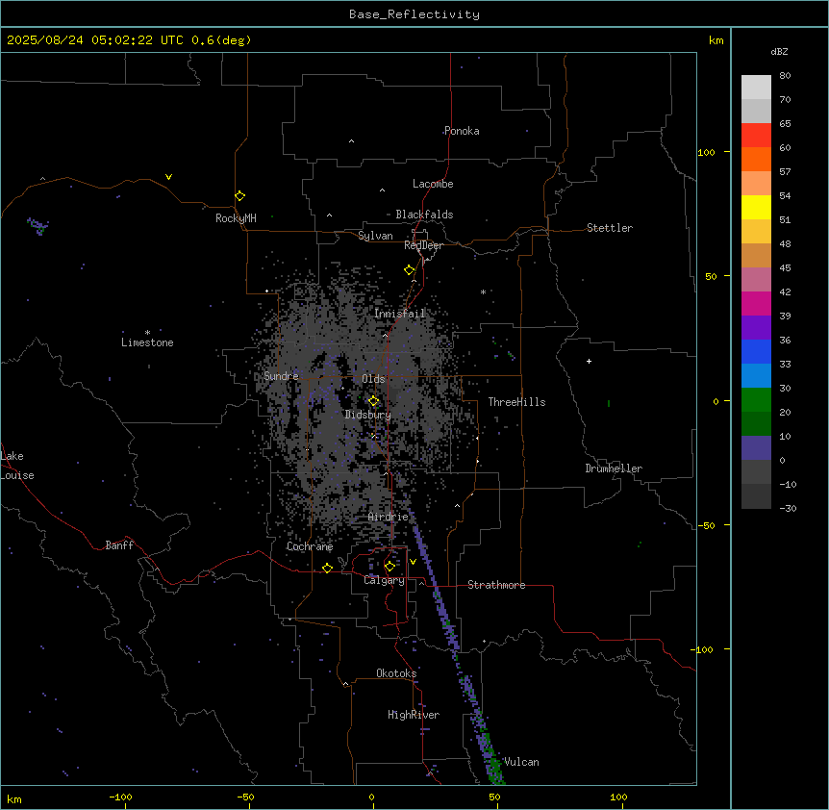The height and width of the screenshot is (810, 829).
Task: Click the Sundre town label
Action: point(281,376)
